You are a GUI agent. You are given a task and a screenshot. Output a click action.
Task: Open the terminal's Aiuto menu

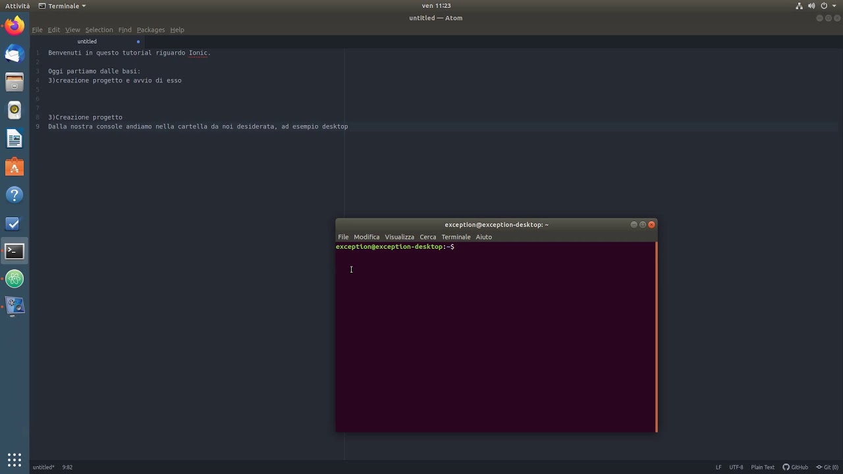pyautogui.click(x=484, y=237)
